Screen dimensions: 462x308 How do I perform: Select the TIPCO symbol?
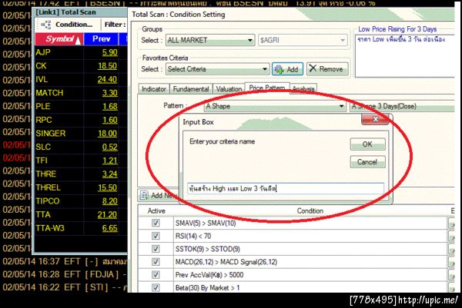pyautogui.click(x=48, y=201)
